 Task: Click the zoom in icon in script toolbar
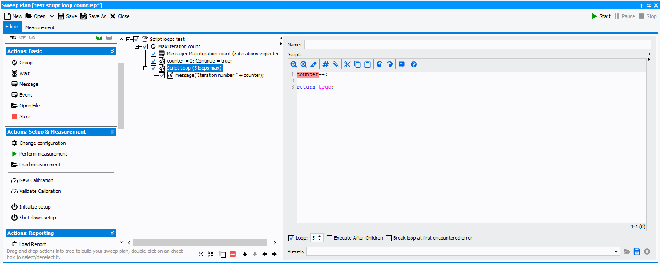[x=294, y=64]
